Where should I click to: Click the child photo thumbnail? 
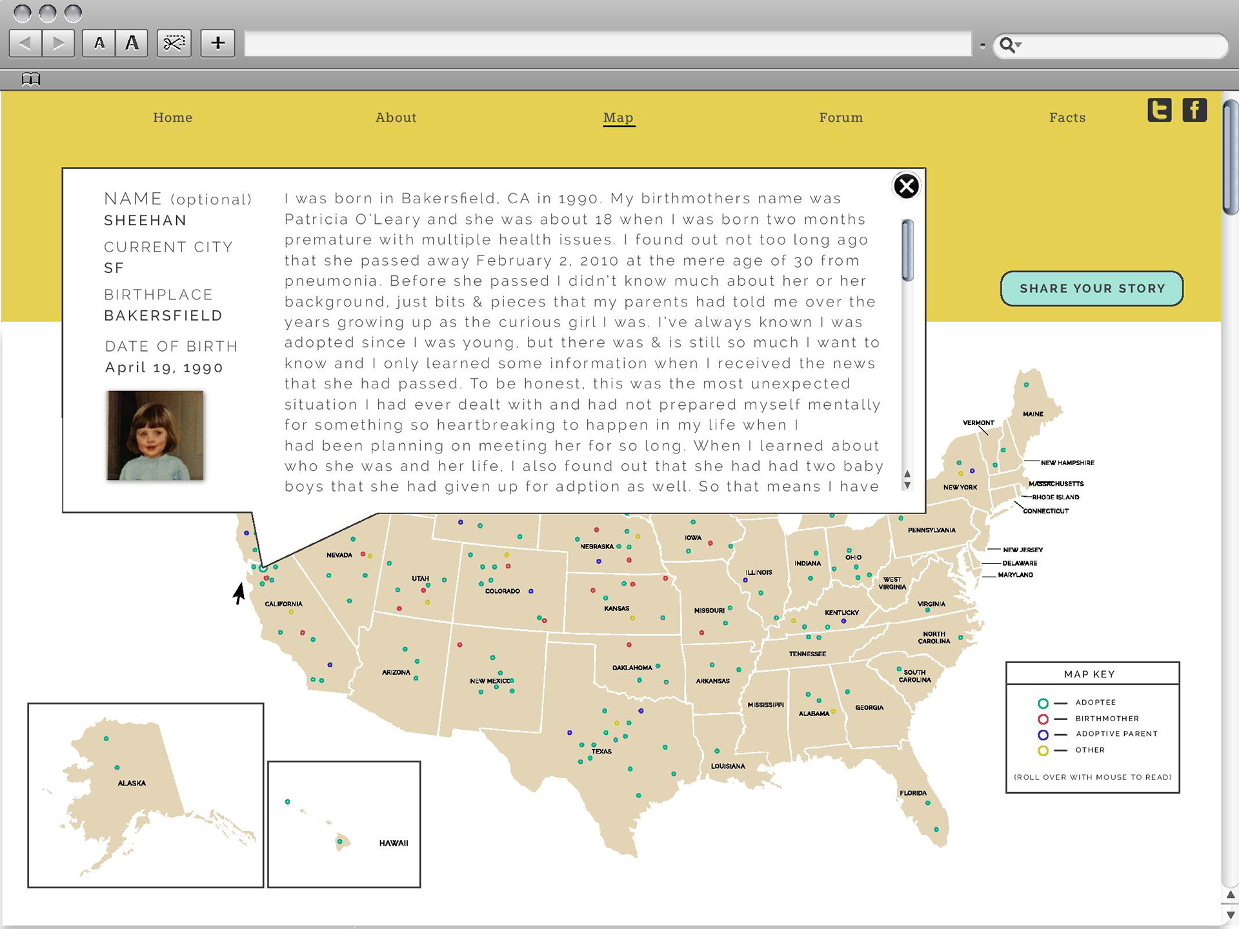[x=155, y=435]
